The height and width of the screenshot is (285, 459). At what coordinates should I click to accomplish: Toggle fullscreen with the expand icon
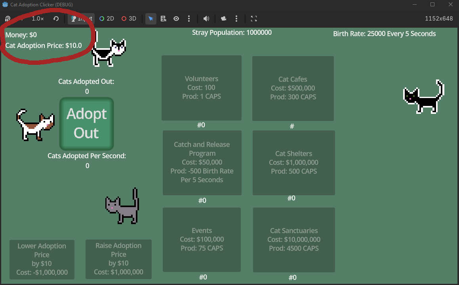click(x=254, y=19)
